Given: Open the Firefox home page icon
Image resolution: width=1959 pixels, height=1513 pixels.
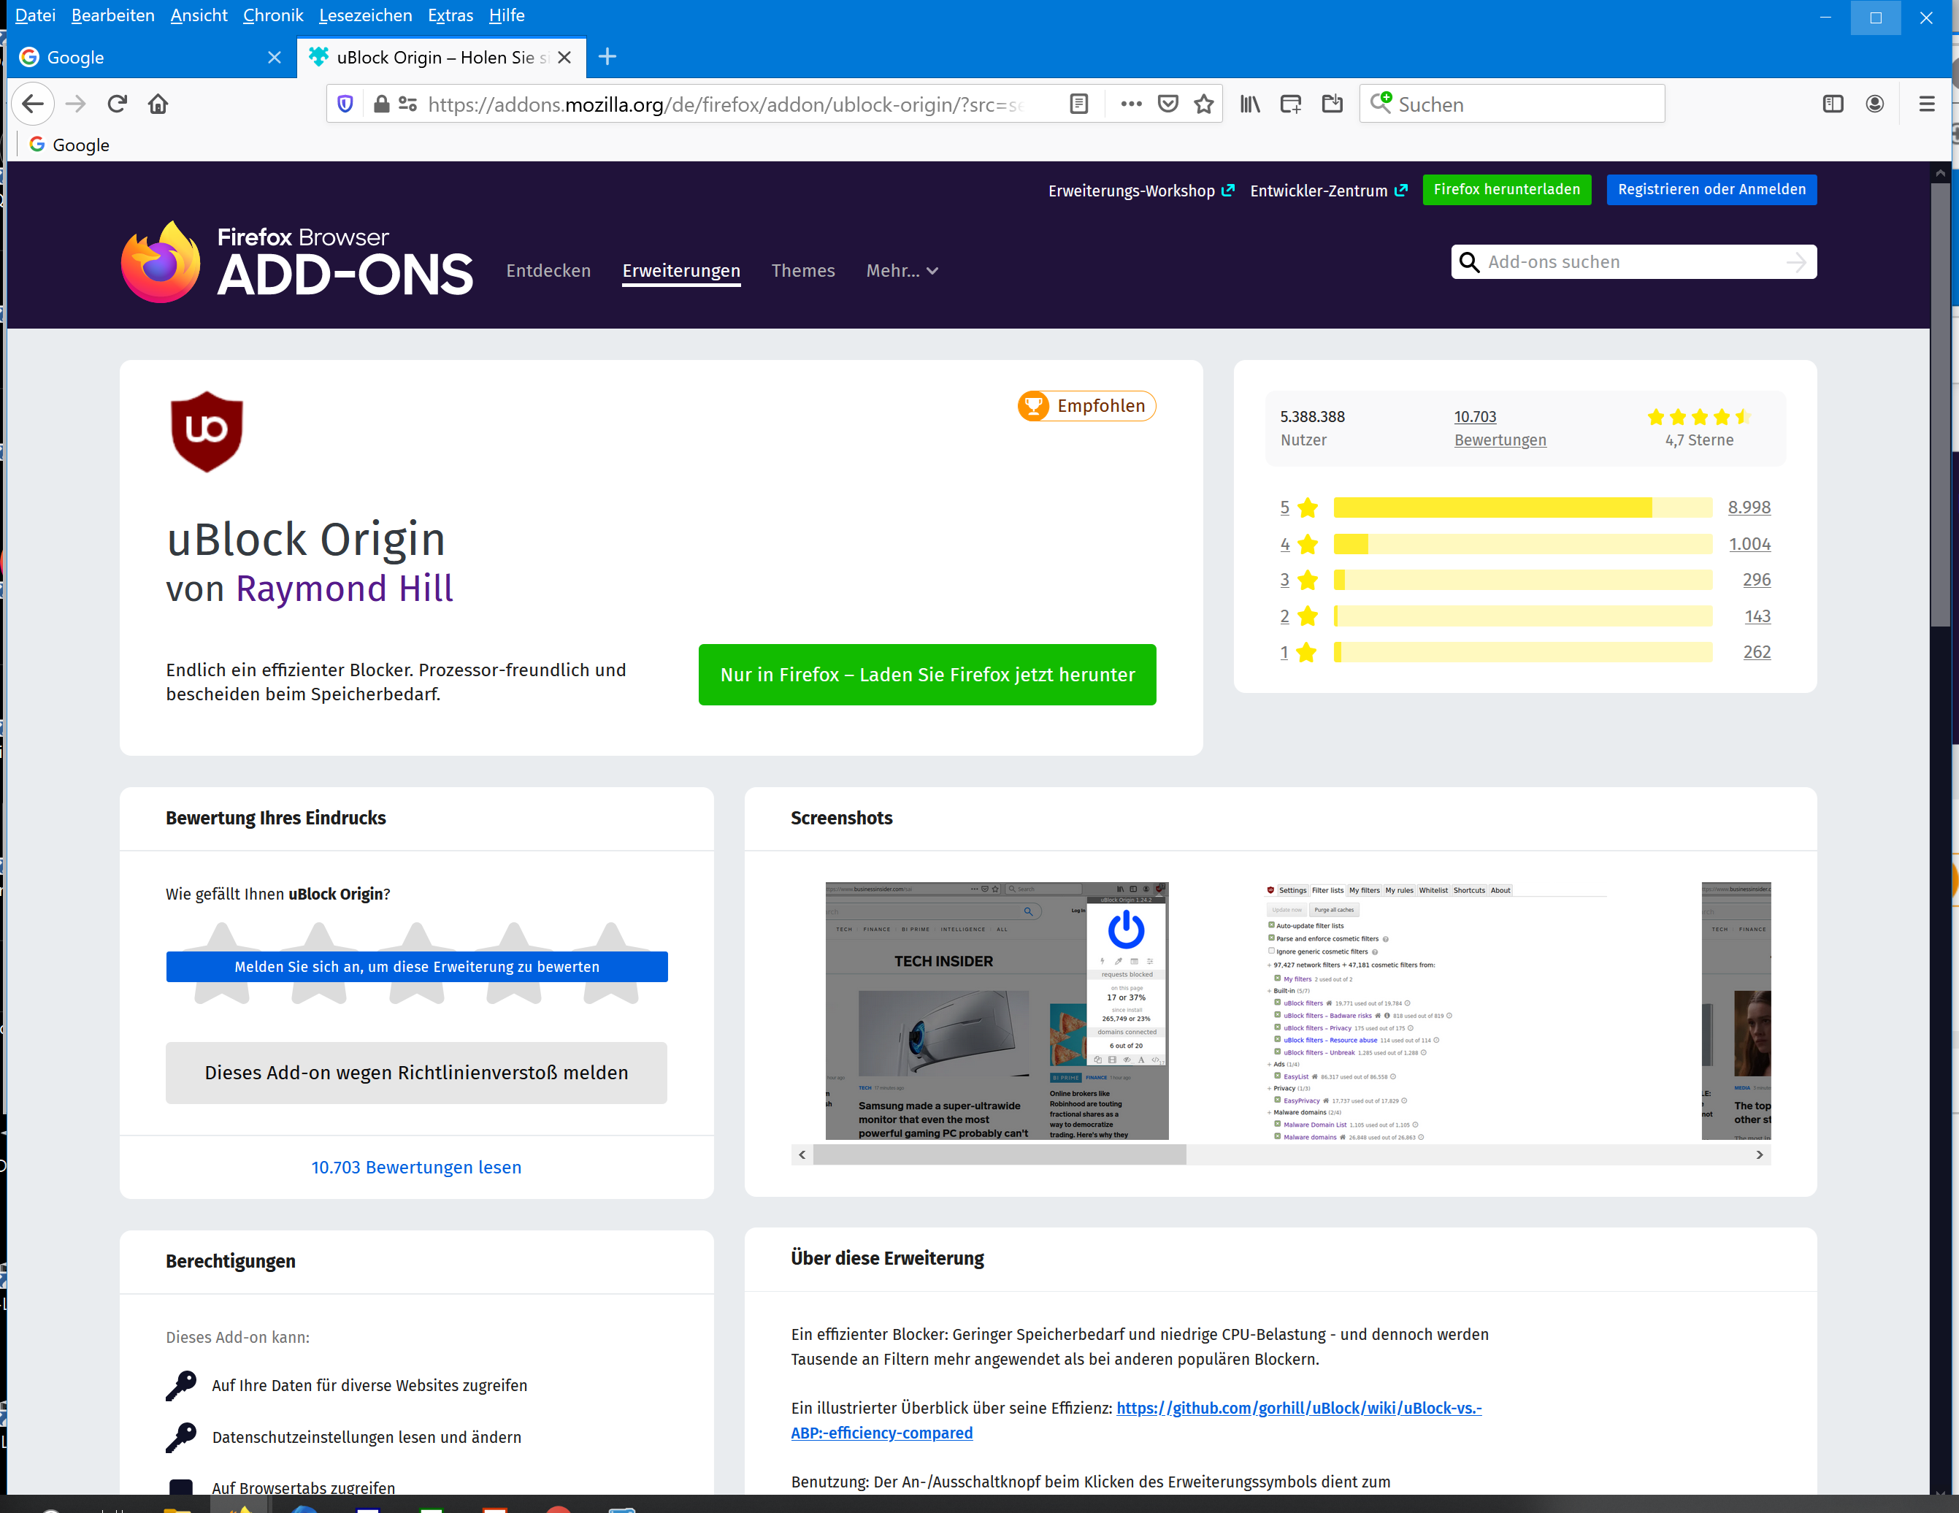Looking at the screenshot, I should pos(158,104).
